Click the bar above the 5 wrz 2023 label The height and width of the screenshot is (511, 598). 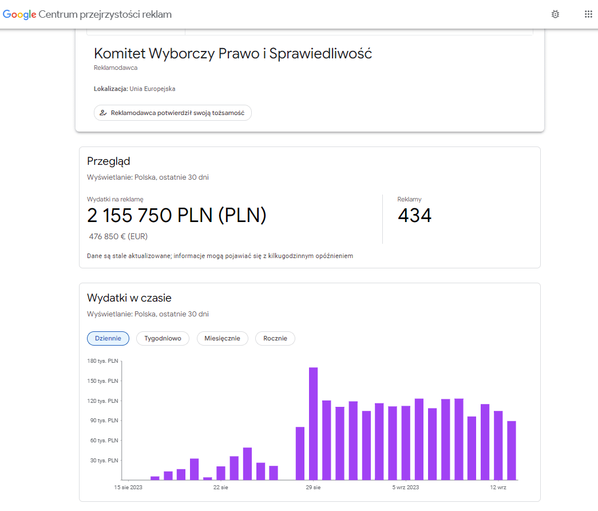point(406,443)
